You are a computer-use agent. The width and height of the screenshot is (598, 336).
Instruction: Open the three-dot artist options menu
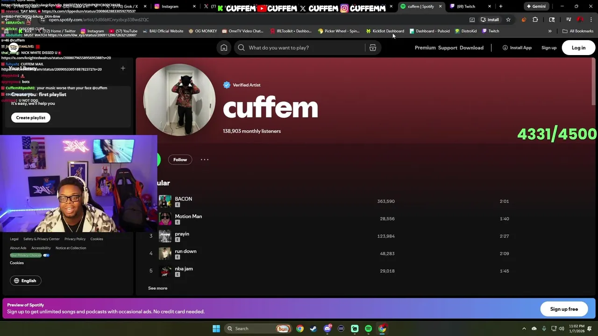(x=205, y=160)
